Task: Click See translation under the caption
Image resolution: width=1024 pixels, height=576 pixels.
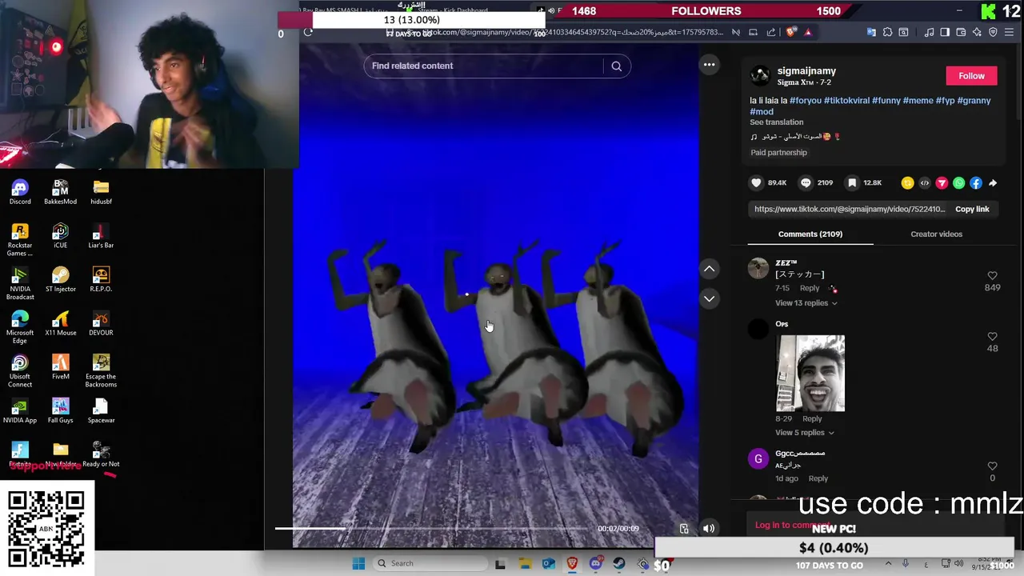Action: point(776,122)
